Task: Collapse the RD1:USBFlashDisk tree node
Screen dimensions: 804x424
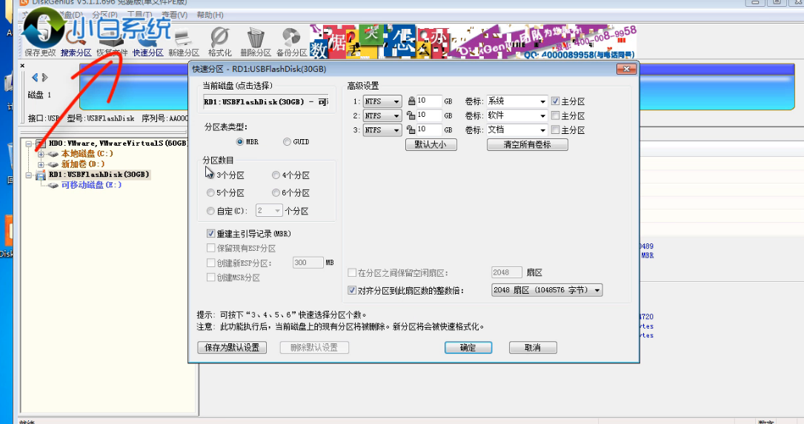Action: (x=29, y=175)
